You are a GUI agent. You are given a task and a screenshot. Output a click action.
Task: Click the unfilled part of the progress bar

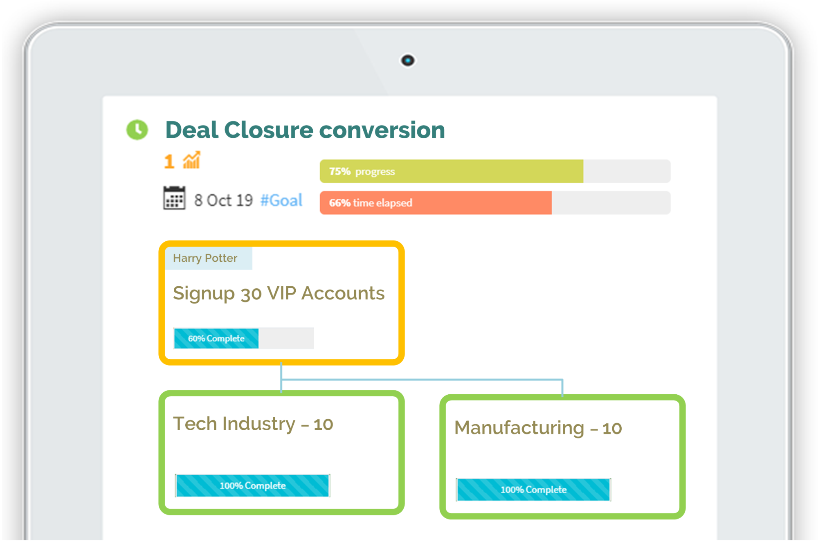pos(627,171)
